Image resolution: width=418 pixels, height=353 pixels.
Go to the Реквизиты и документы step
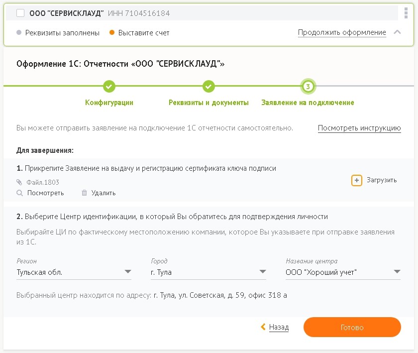[209, 103]
